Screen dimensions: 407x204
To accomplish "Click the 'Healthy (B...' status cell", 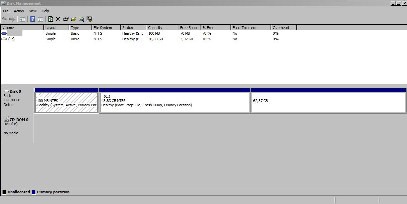I will click(133, 39).
